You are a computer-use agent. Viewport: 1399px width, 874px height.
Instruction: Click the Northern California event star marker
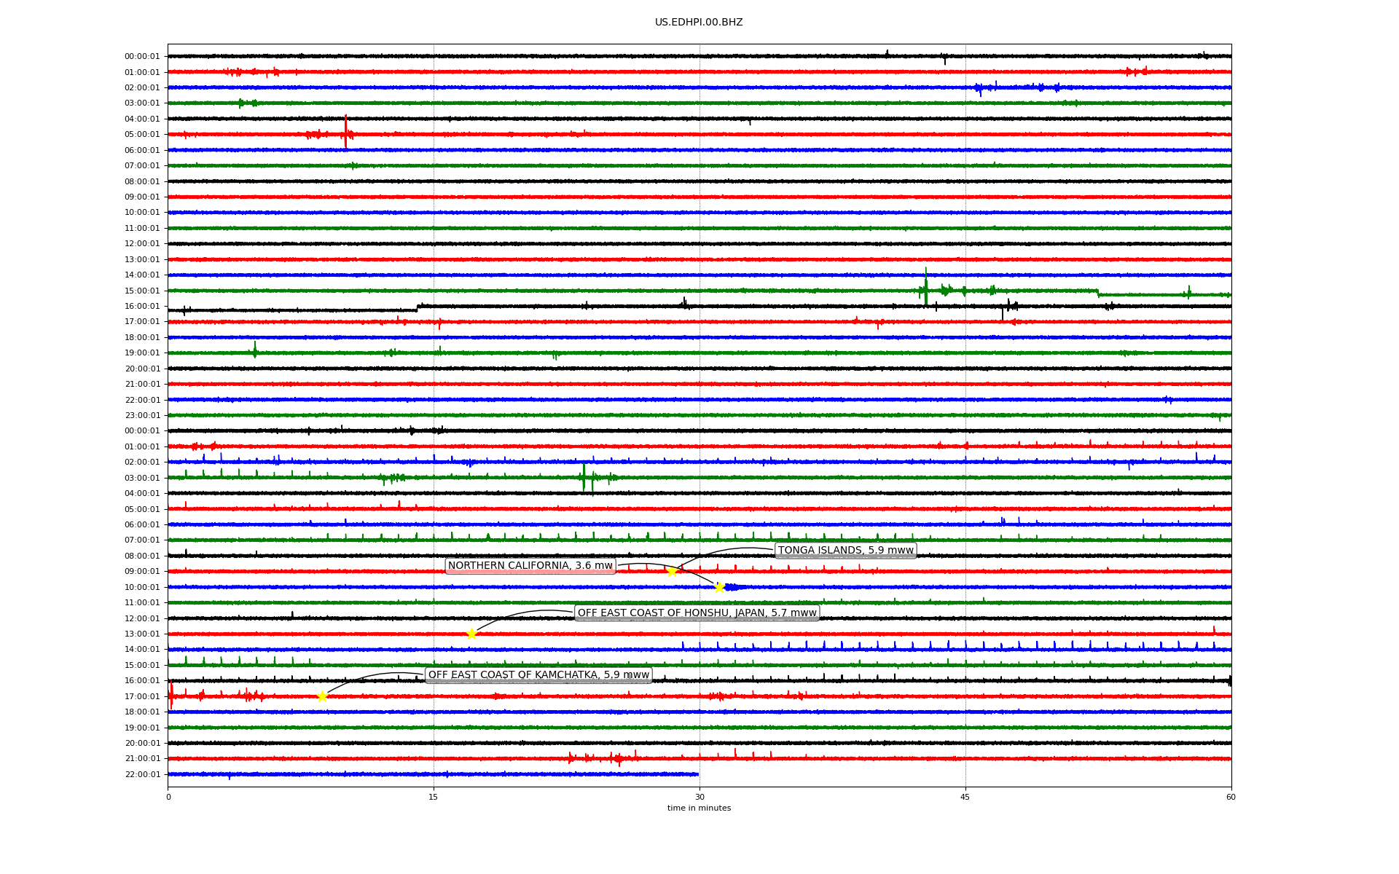point(719,588)
